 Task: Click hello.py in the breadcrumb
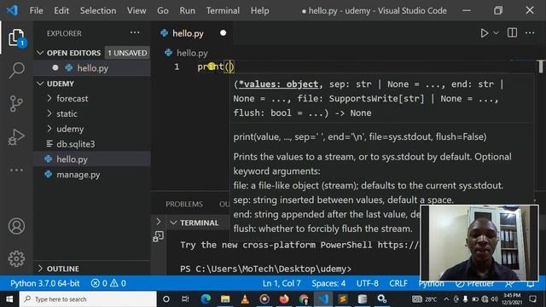[192, 53]
